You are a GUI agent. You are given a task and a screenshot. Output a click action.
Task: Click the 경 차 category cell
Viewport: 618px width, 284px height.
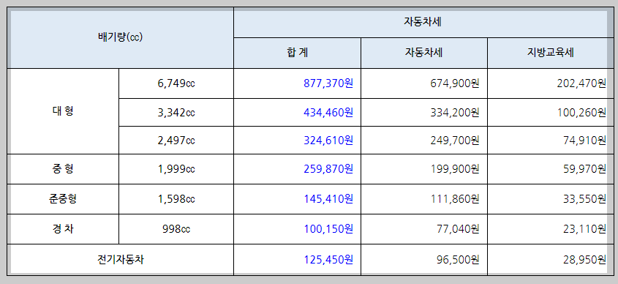pyautogui.click(x=63, y=229)
